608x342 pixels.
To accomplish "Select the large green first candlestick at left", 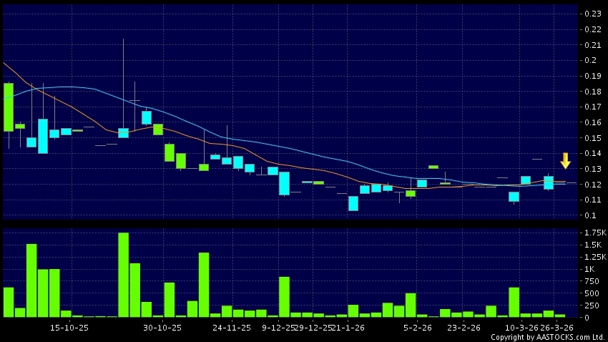I will click(9, 107).
